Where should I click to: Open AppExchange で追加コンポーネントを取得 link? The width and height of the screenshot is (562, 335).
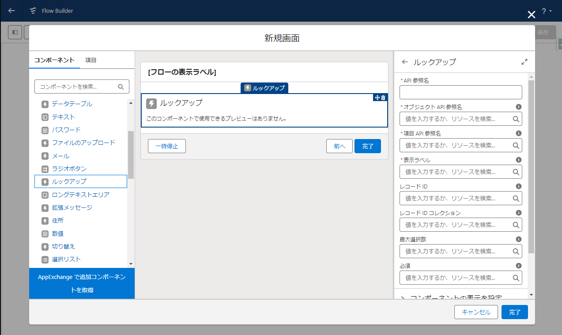click(x=82, y=283)
